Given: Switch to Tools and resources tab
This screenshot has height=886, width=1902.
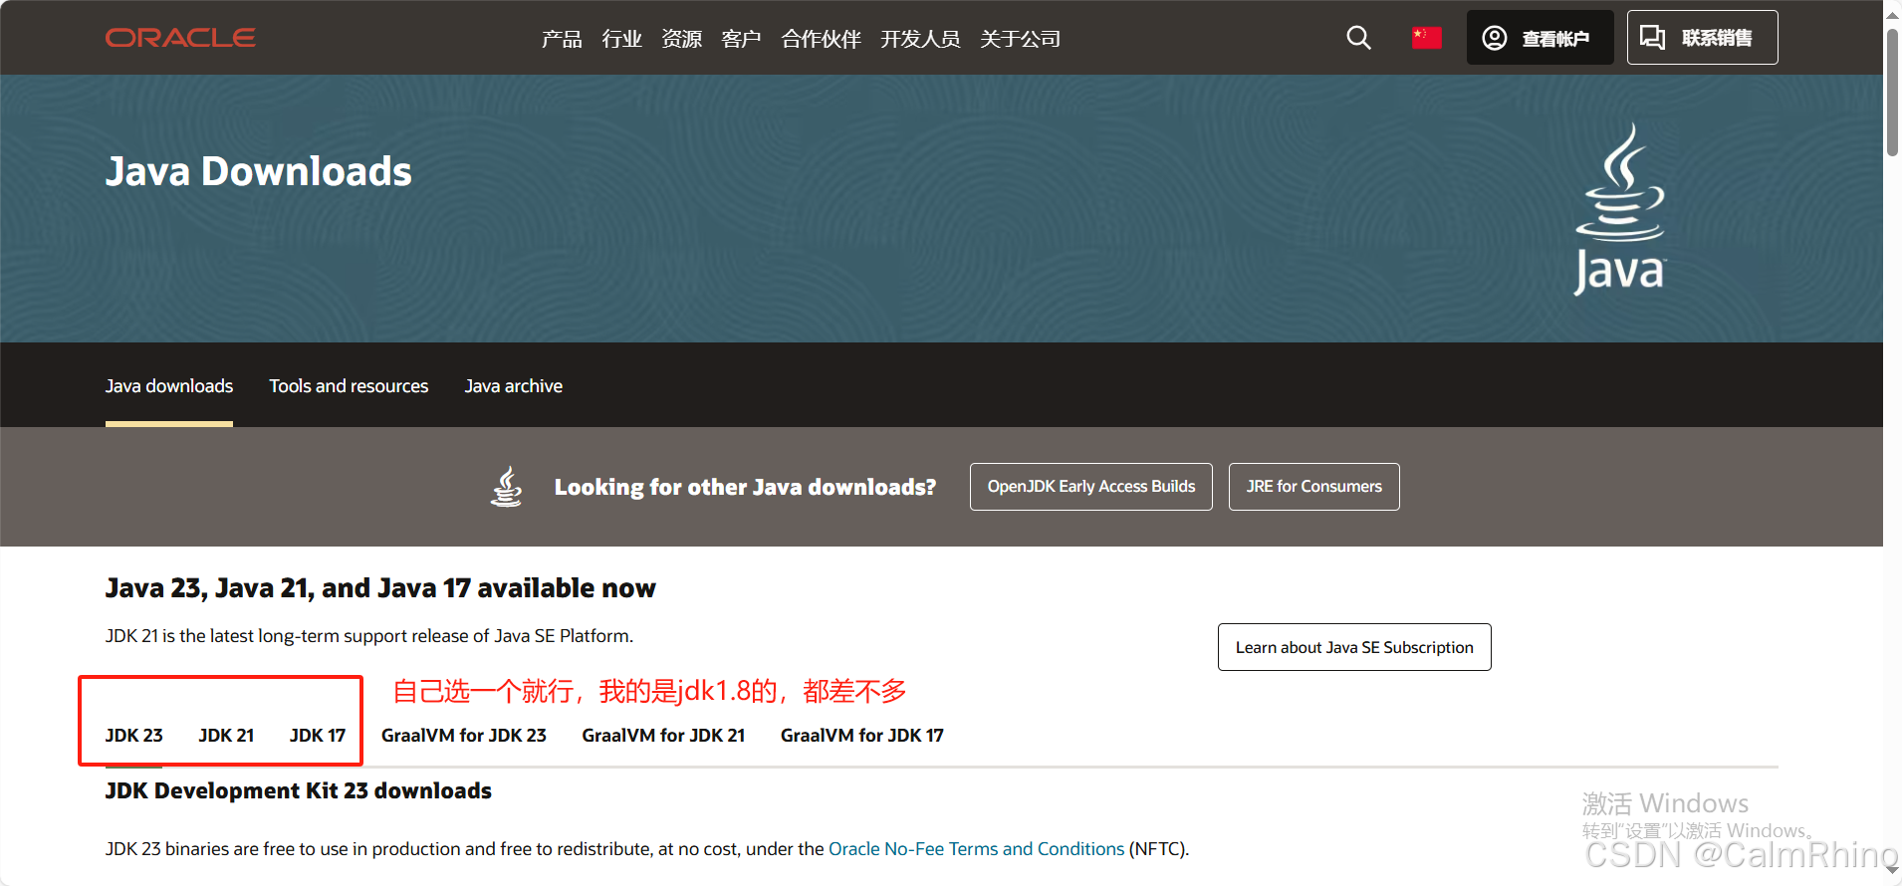Looking at the screenshot, I should click(x=349, y=386).
